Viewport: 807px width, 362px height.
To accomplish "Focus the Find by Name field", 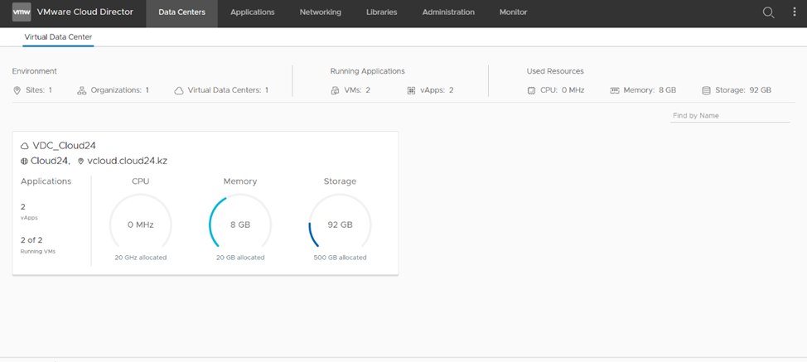I will pyautogui.click(x=729, y=116).
